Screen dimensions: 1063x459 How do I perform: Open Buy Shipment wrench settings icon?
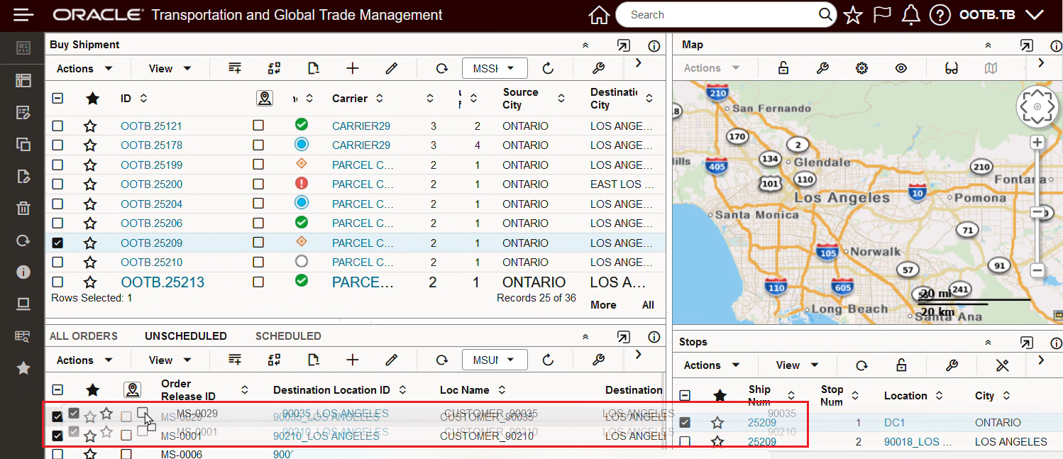598,68
